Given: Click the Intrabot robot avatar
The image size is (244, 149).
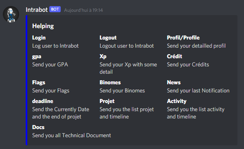Looking at the screenshot, I should tap(11, 14).
